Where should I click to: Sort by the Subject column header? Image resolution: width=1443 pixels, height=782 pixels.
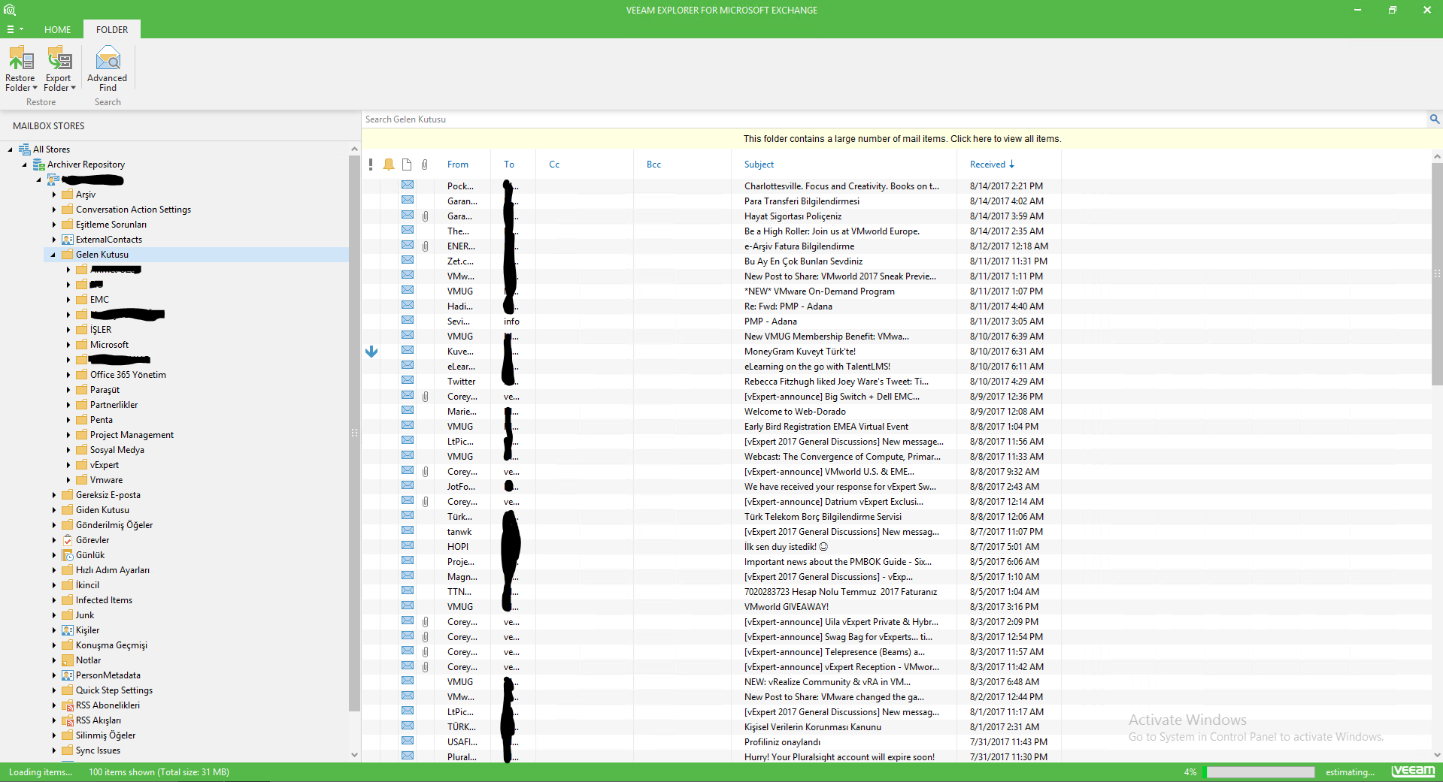(759, 165)
